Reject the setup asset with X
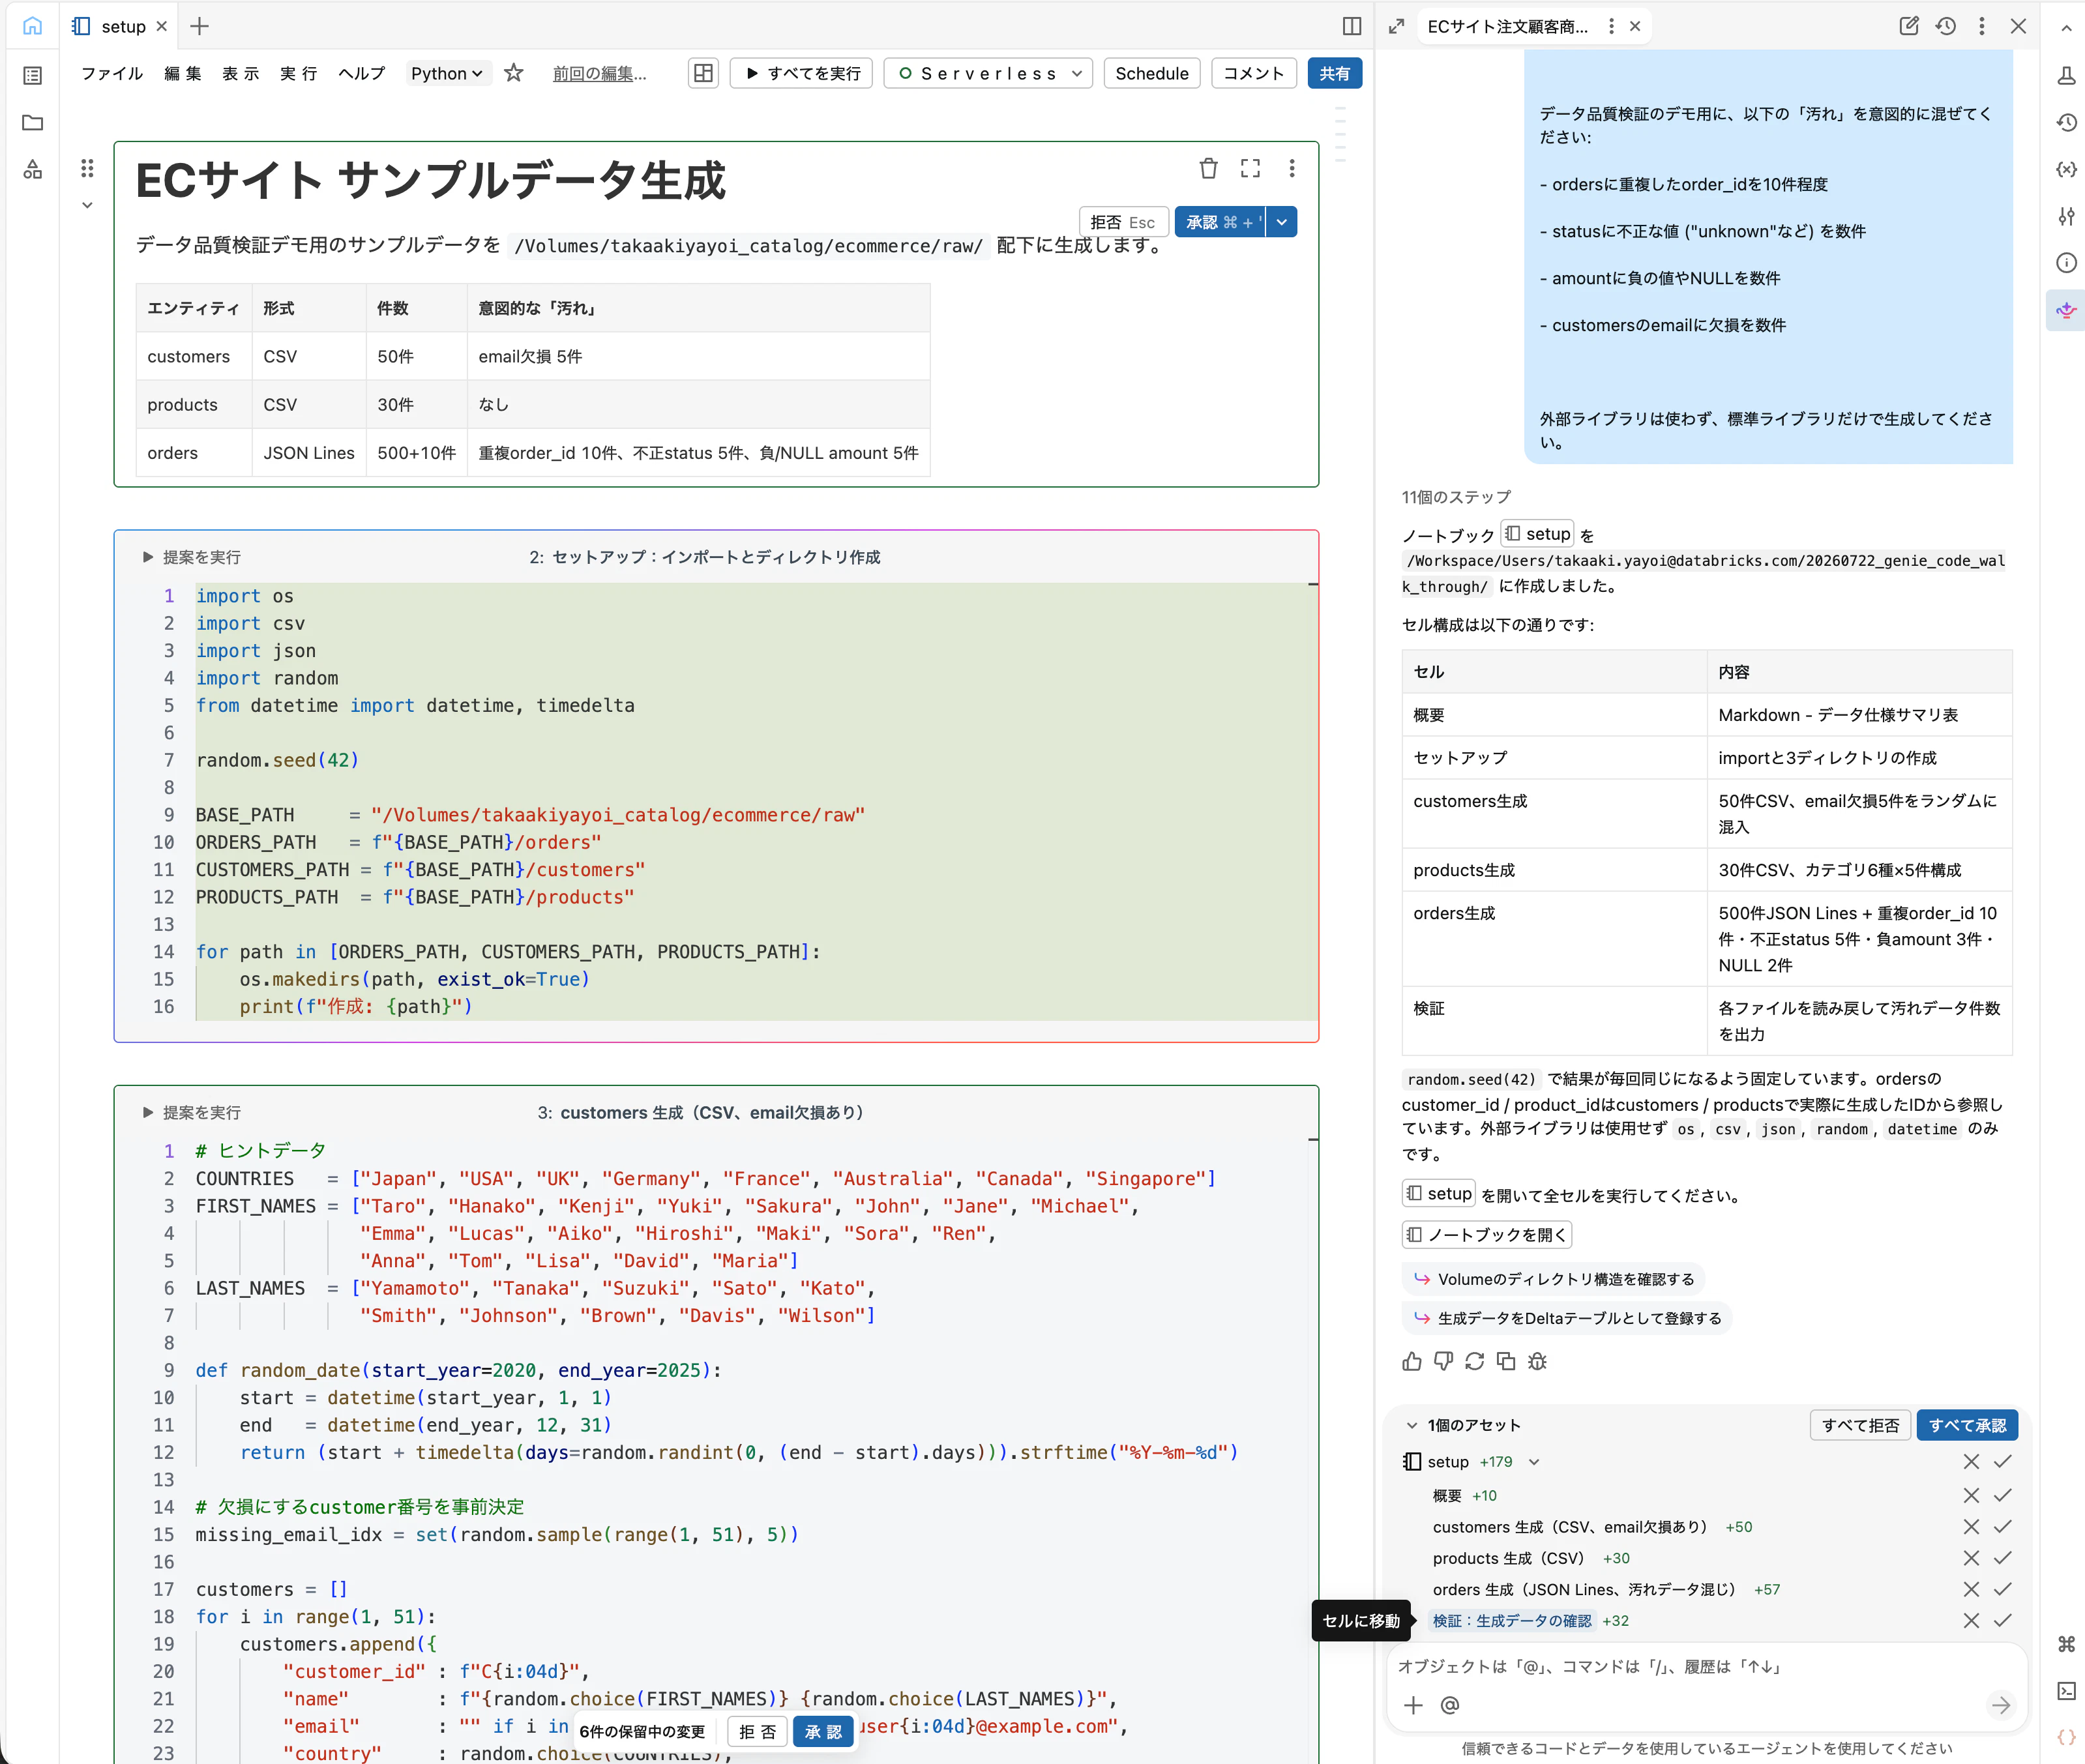 pyautogui.click(x=1971, y=1462)
